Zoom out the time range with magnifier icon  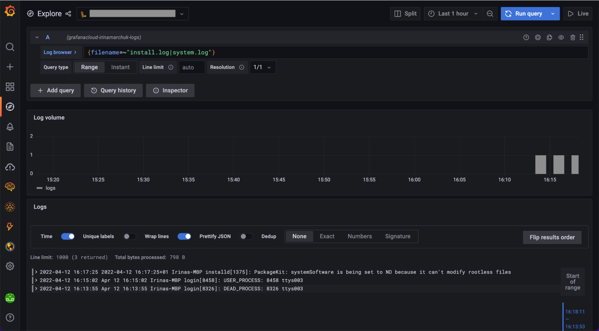click(490, 13)
